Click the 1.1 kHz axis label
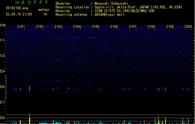Viewport: 195px width, 124px height. pyautogui.click(x=2, y=40)
